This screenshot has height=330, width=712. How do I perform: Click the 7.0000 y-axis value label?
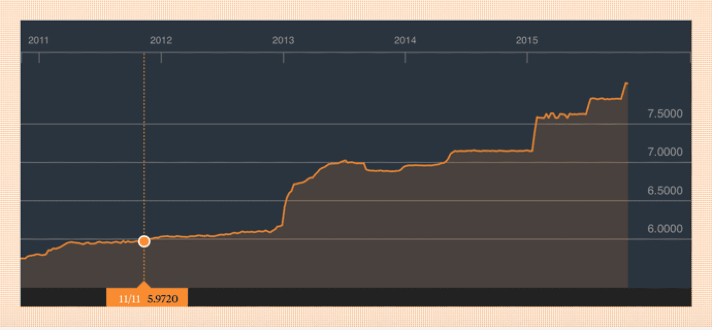click(665, 152)
